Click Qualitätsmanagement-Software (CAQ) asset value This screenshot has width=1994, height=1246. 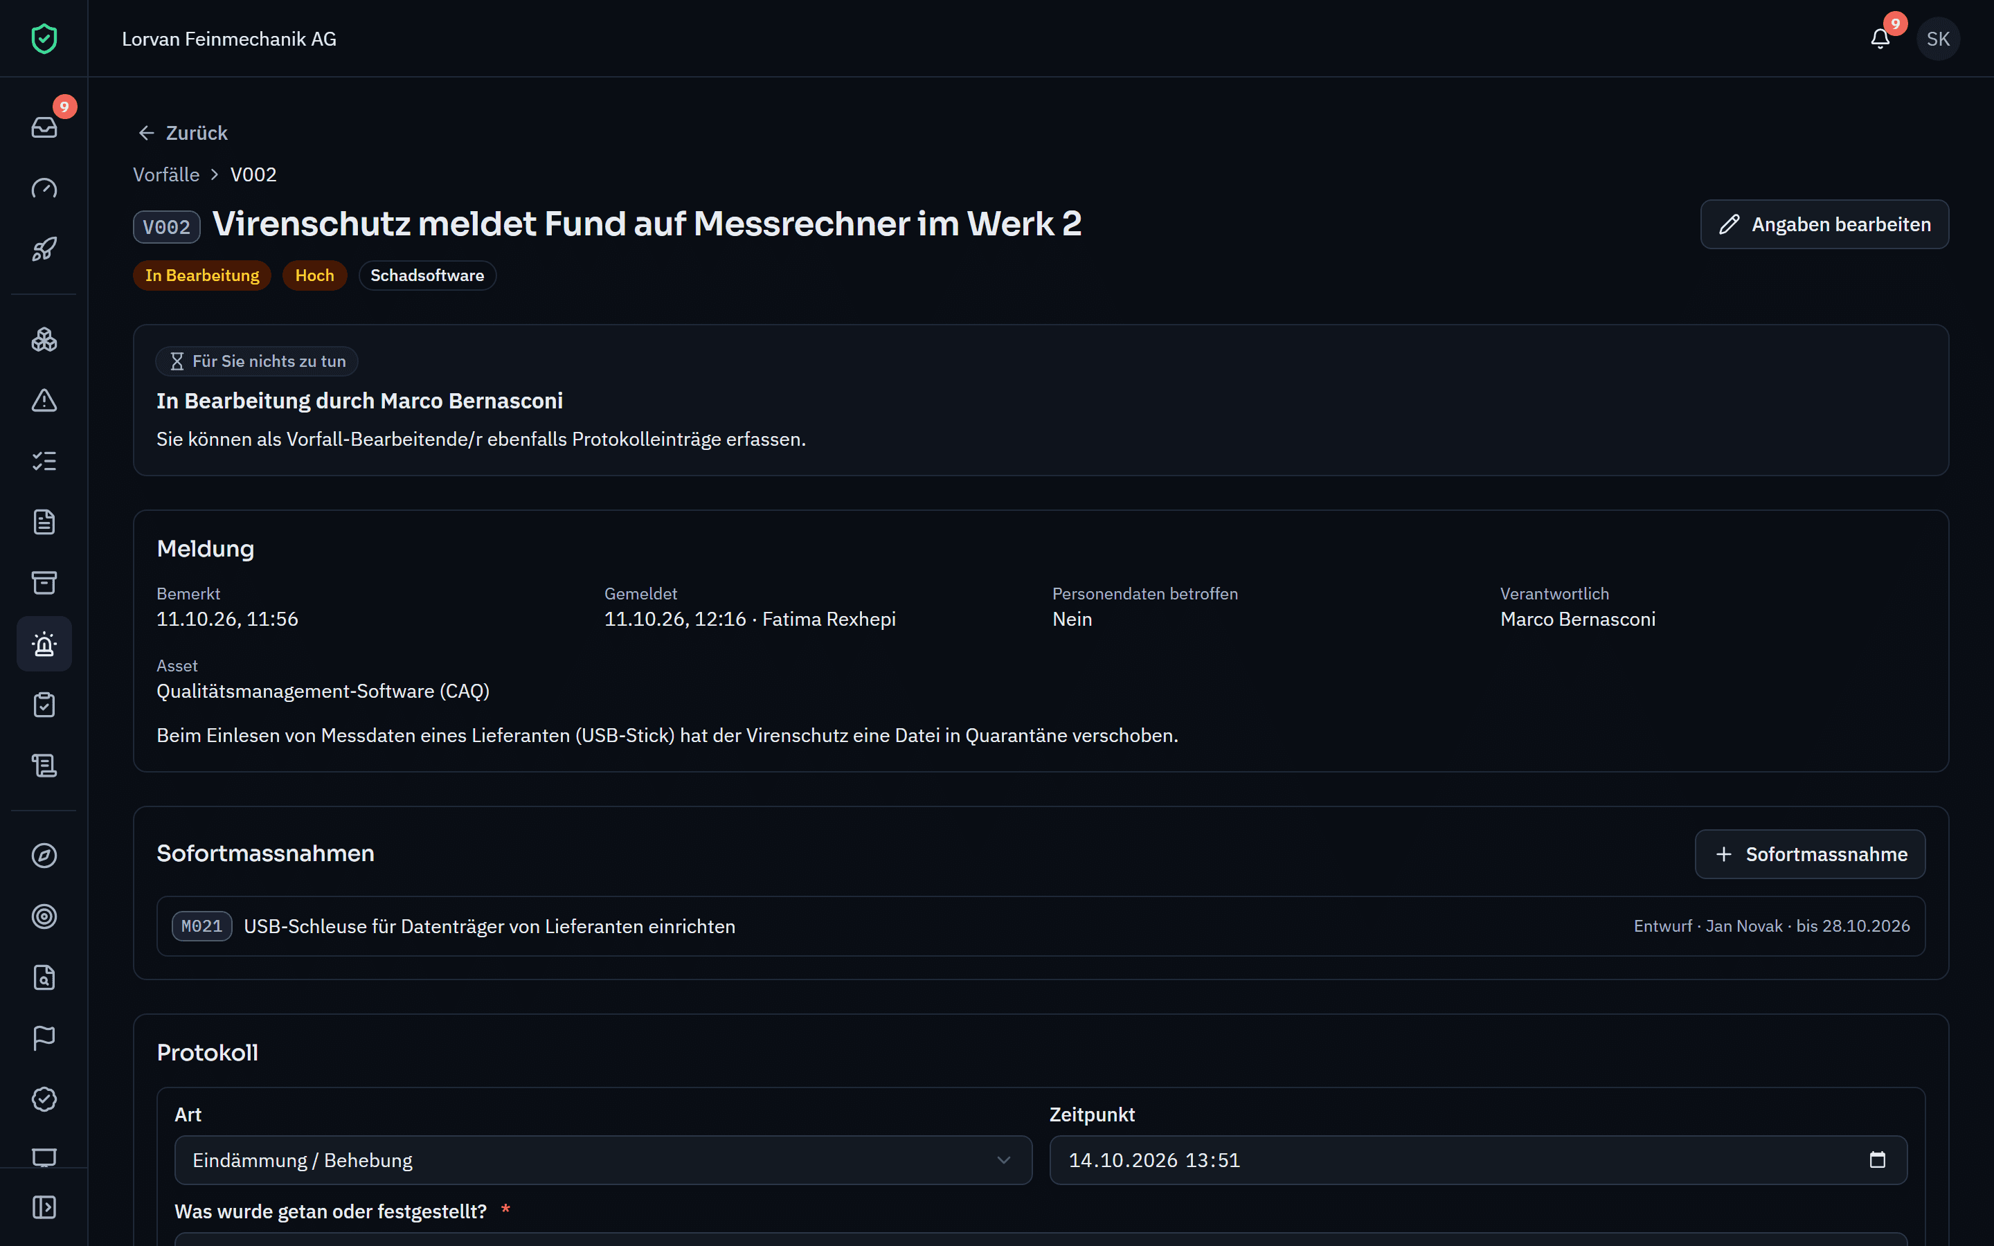pyautogui.click(x=323, y=691)
